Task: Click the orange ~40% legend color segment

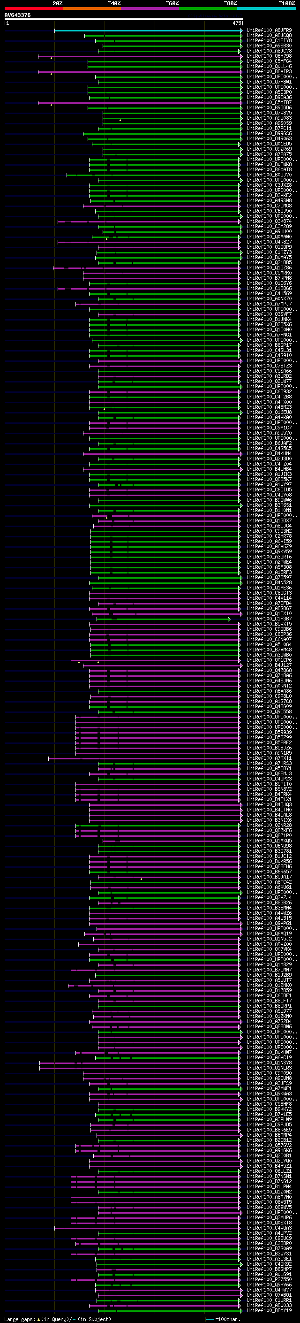Action: pyautogui.click(x=92, y=8)
